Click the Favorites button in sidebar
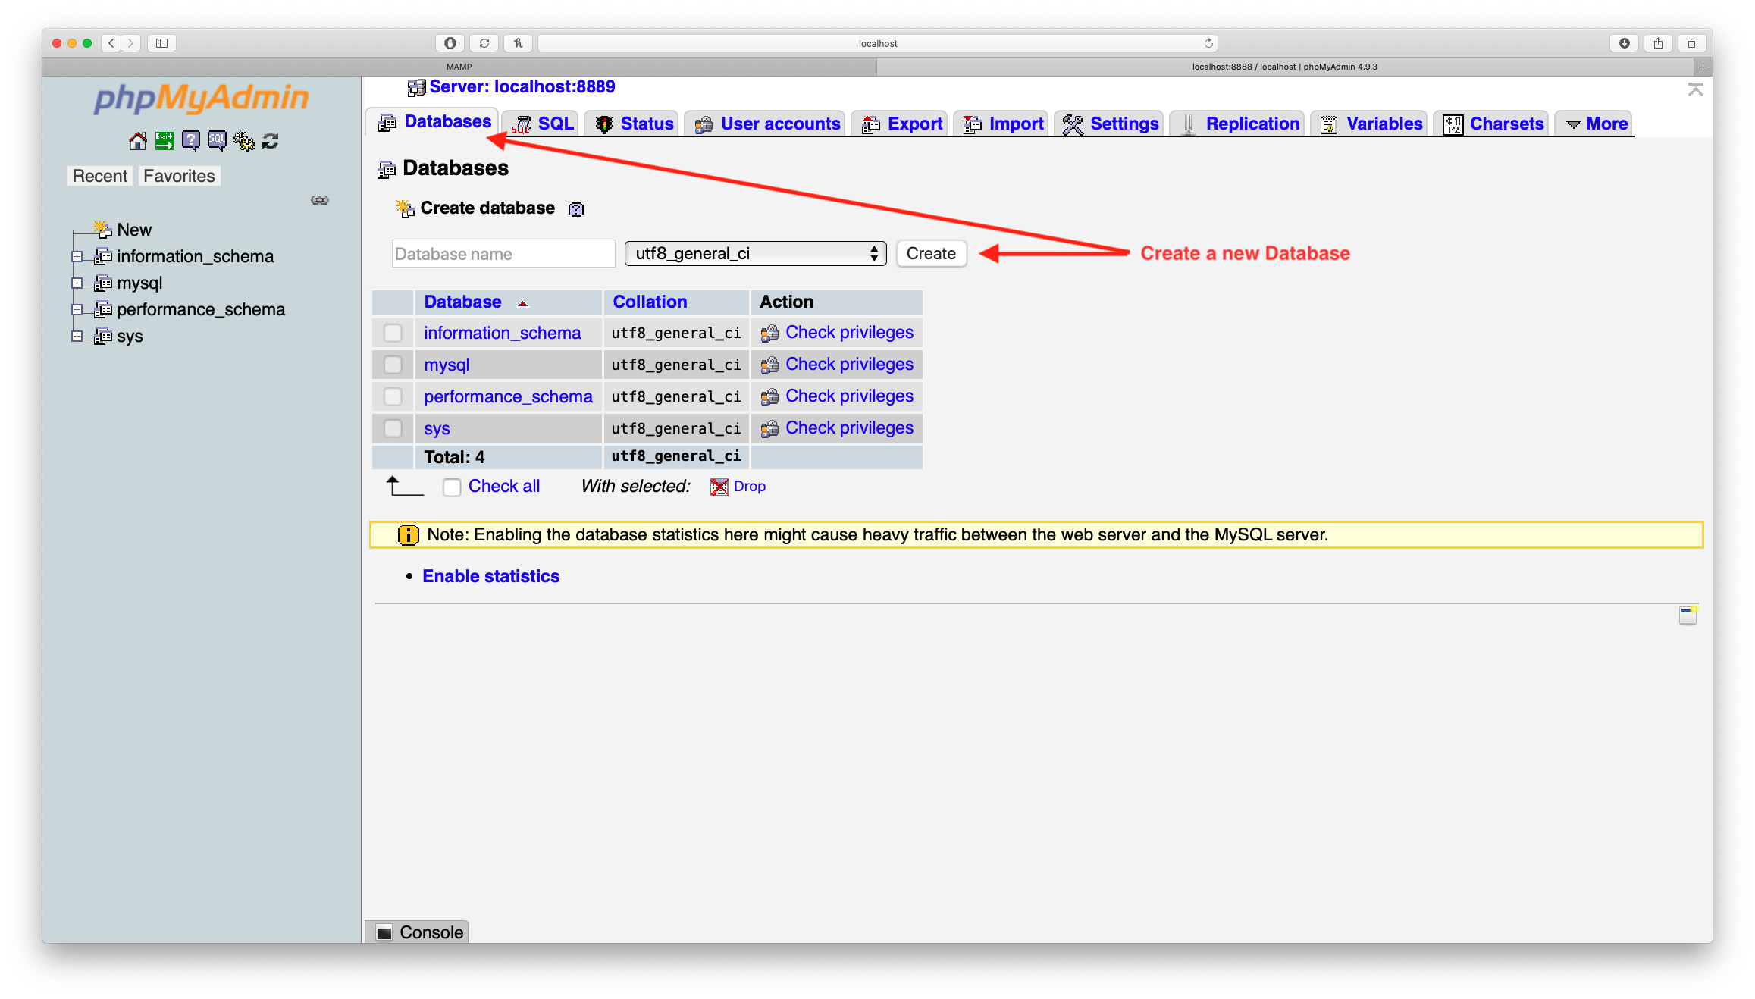The image size is (1755, 999). [x=179, y=176]
